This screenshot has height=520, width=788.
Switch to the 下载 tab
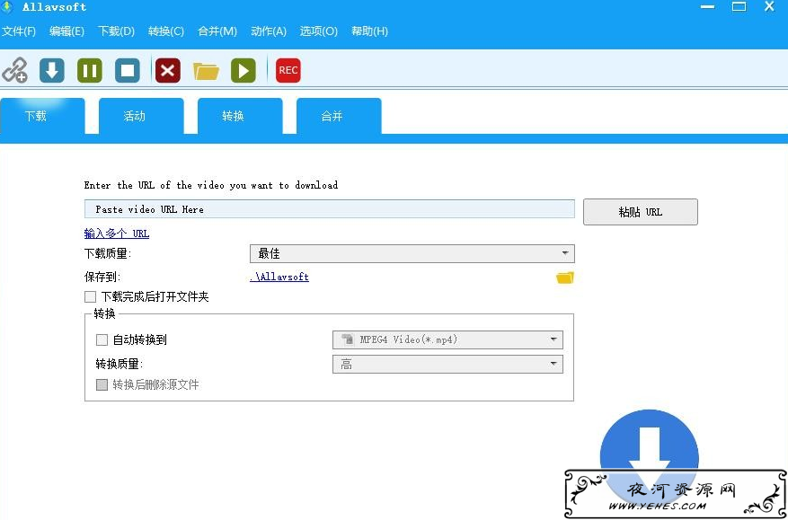click(43, 116)
